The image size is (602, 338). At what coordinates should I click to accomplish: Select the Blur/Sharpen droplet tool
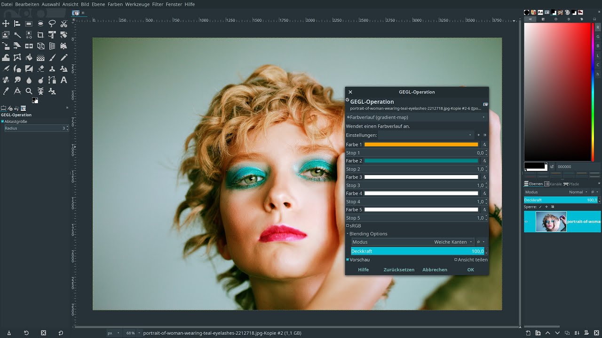(29, 80)
